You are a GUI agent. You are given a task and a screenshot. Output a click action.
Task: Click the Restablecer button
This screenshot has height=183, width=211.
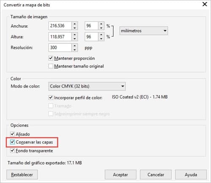coord(22,175)
